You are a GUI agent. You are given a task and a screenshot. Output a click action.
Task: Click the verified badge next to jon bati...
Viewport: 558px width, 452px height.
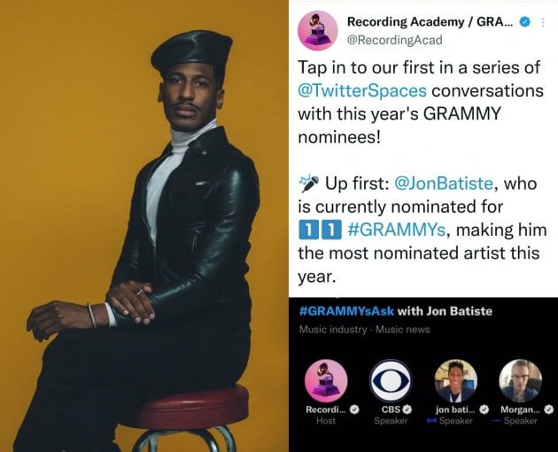tap(484, 409)
